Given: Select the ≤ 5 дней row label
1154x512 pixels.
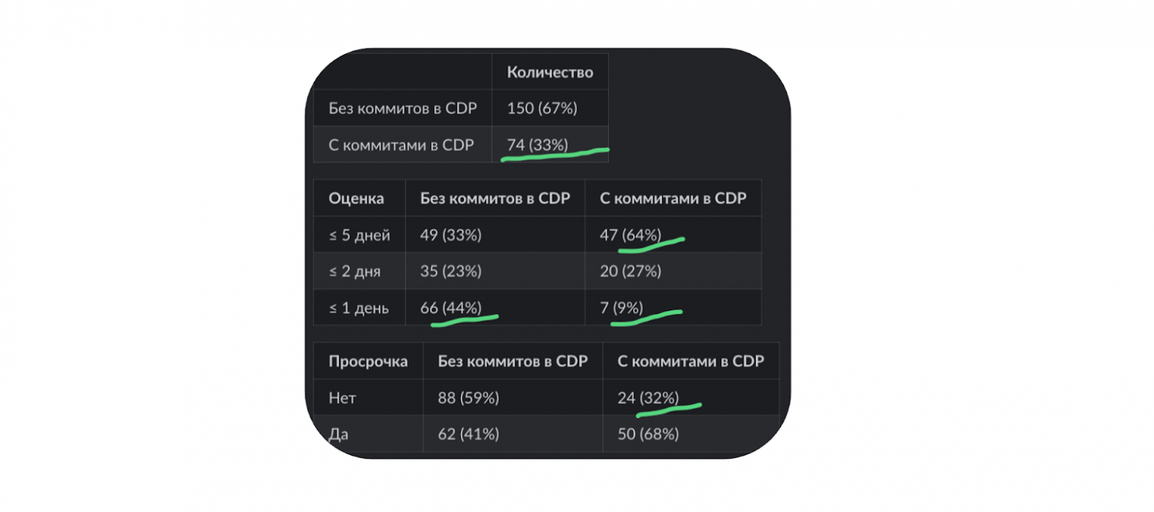Looking at the screenshot, I should click(x=360, y=235).
